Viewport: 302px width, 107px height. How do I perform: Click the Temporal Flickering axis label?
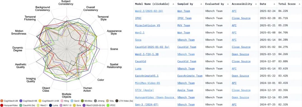30,18
